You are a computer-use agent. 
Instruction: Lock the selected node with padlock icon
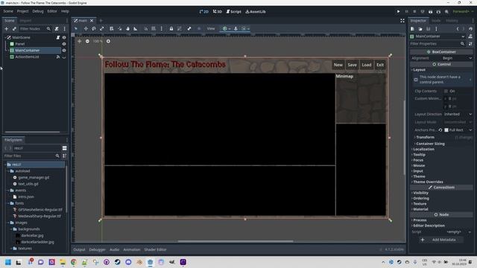[171, 28]
